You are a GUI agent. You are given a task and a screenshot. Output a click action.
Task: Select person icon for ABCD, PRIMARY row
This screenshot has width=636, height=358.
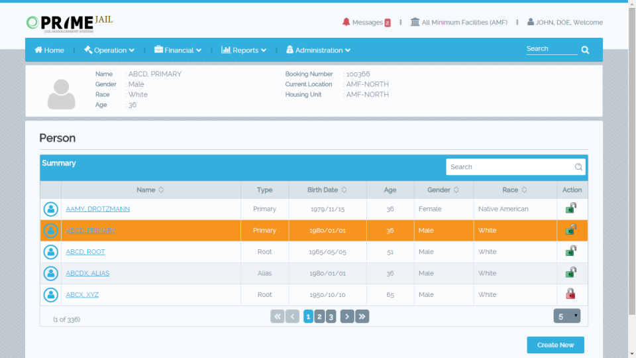(51, 231)
